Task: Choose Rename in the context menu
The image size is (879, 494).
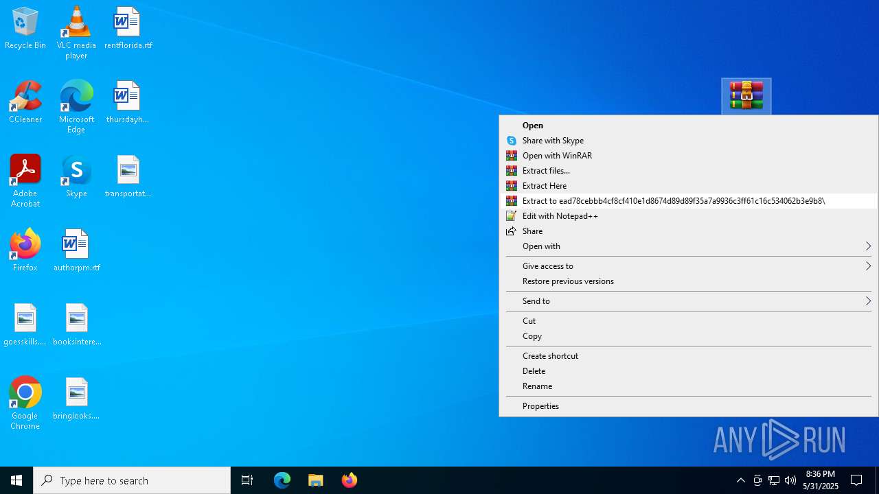Action: coord(688,386)
